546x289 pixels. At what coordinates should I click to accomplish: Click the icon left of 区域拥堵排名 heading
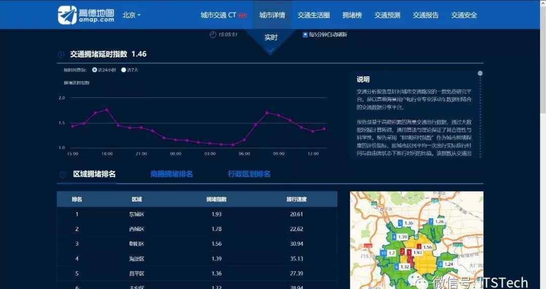[62, 175]
